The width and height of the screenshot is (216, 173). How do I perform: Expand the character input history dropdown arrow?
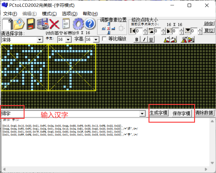point(142,114)
